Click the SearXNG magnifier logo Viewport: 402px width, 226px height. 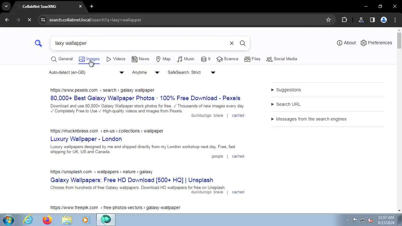(x=38, y=43)
